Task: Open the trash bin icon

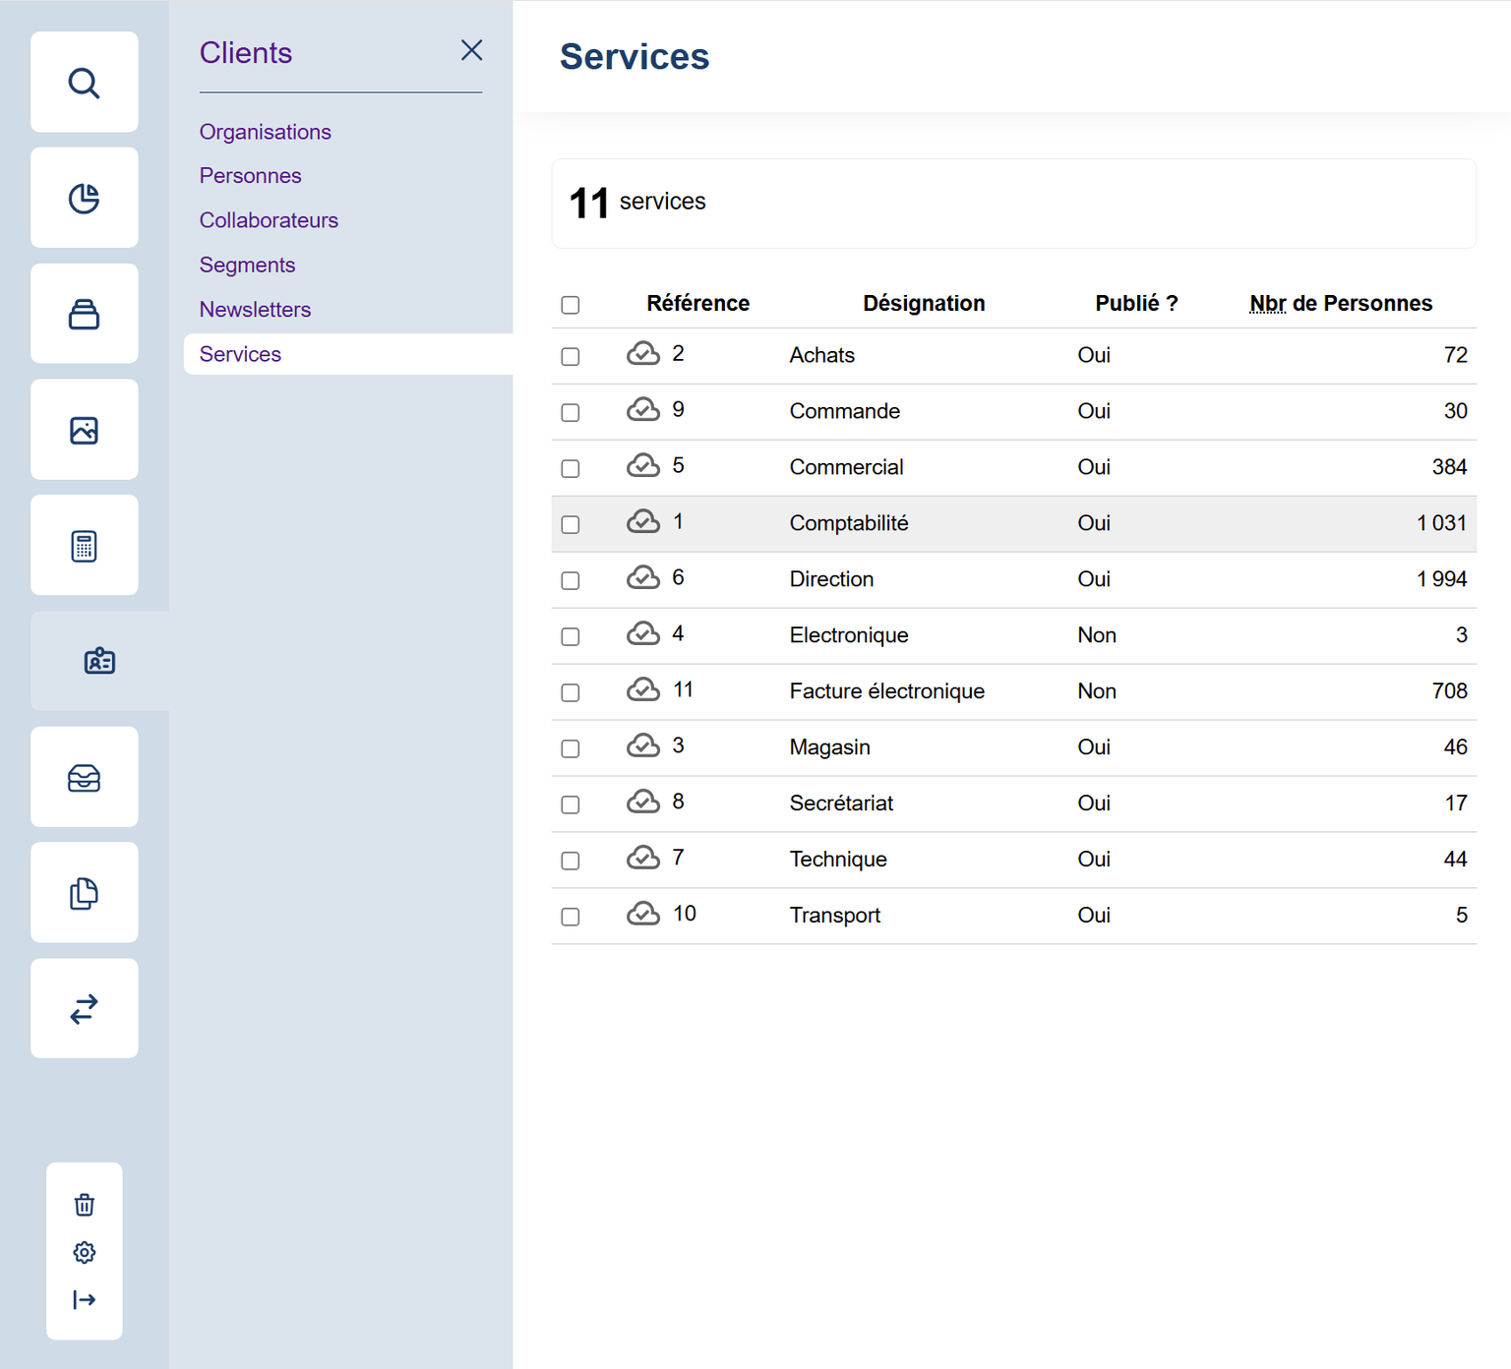Action: click(x=85, y=1205)
